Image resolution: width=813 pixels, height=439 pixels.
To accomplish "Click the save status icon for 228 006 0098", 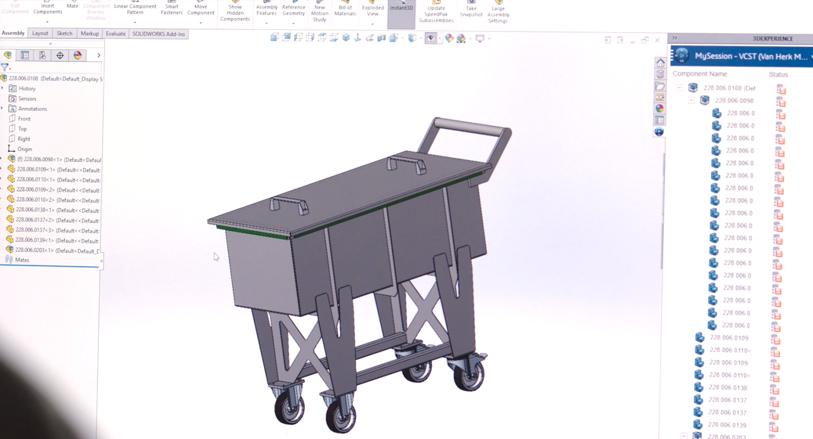I will [x=781, y=102].
